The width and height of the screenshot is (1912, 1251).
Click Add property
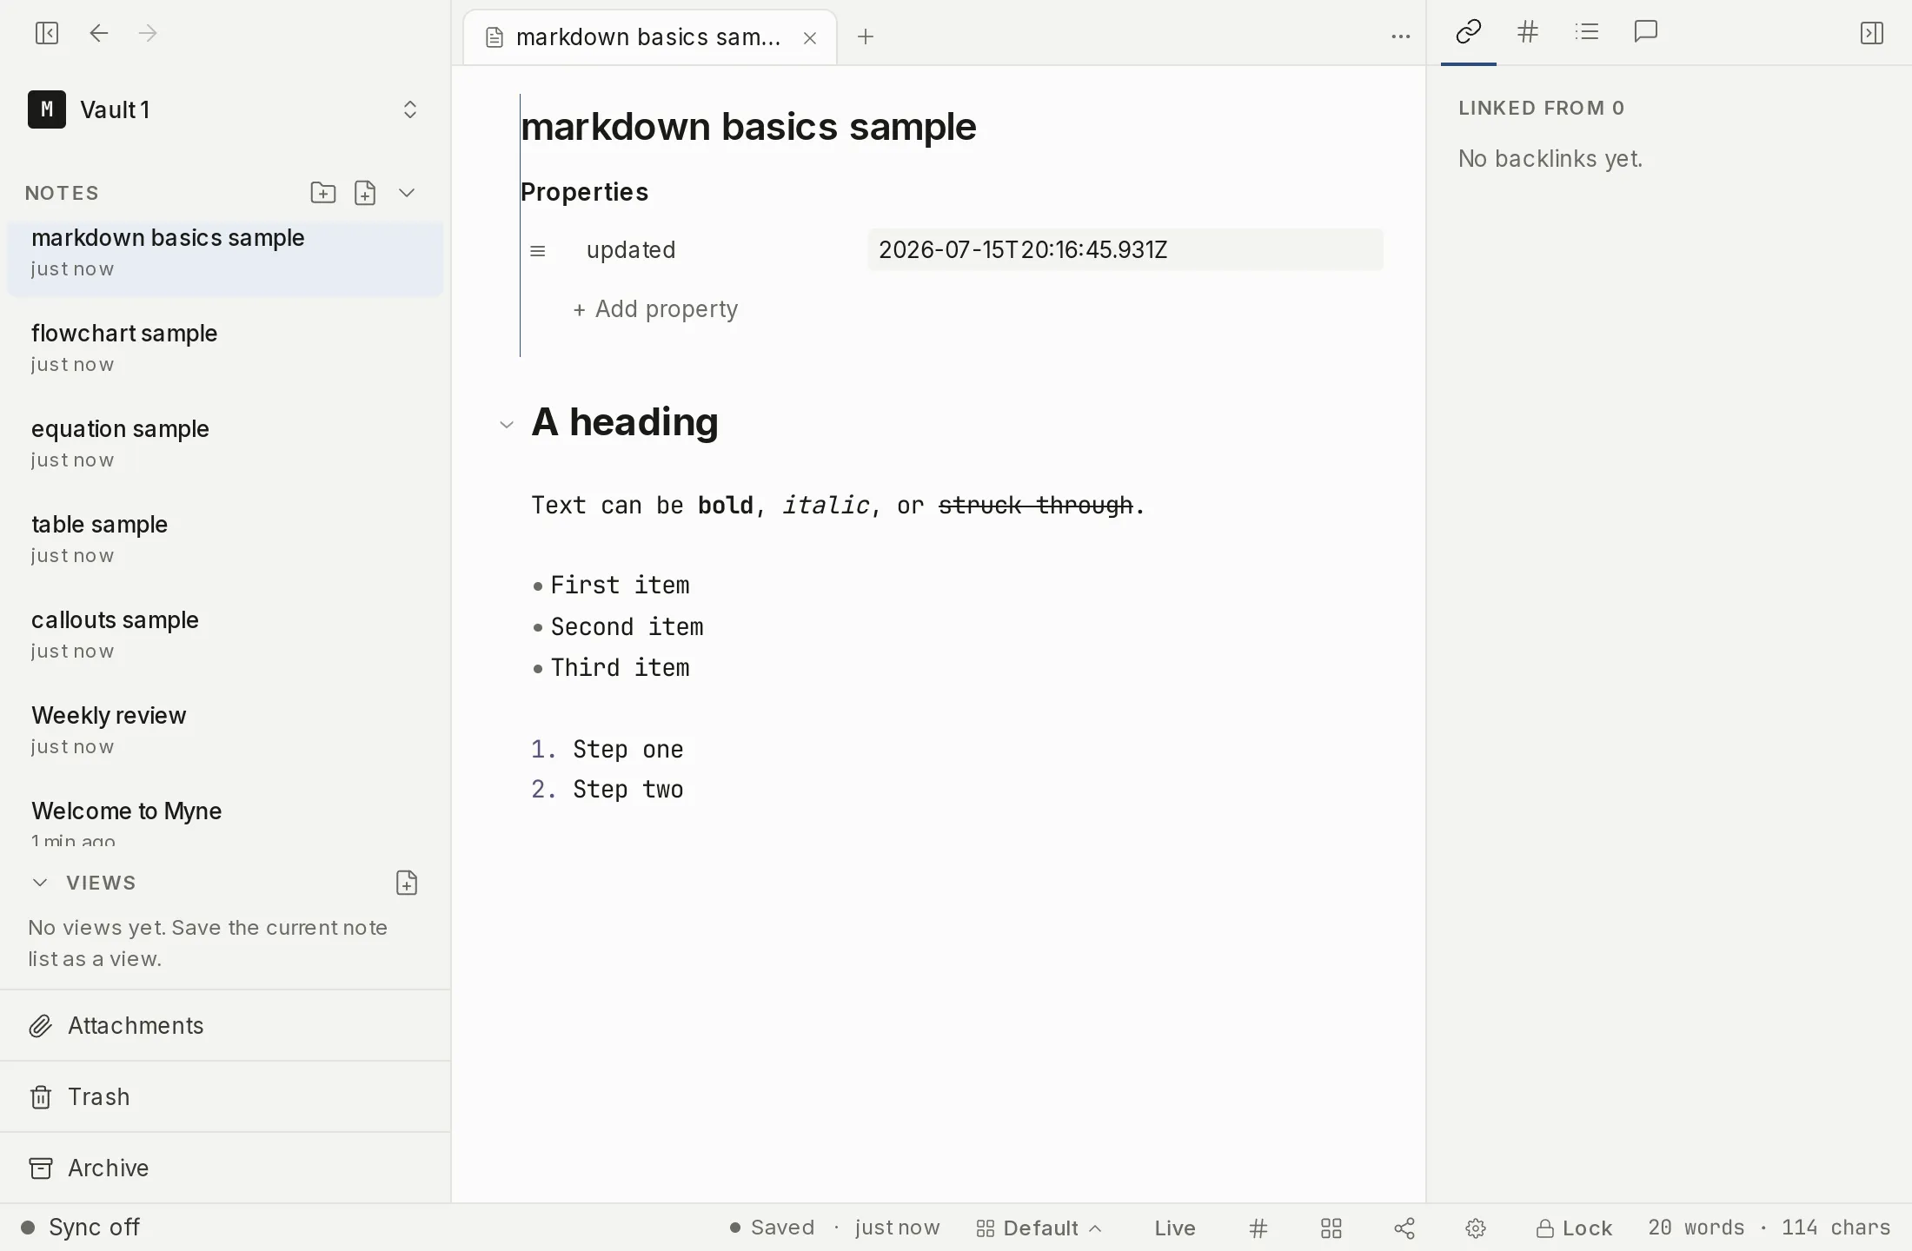(x=655, y=309)
